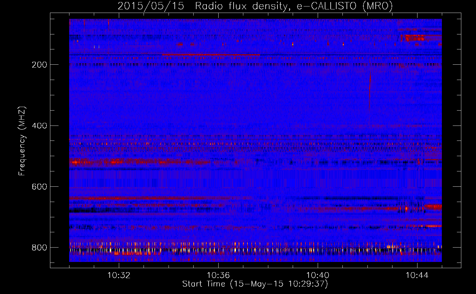Click the 600 frequency tick label
This screenshot has height=294, width=476.
pos(39,187)
